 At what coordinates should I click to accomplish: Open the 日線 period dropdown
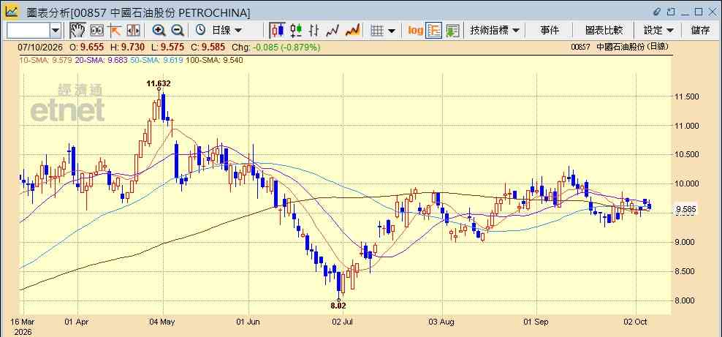227,31
